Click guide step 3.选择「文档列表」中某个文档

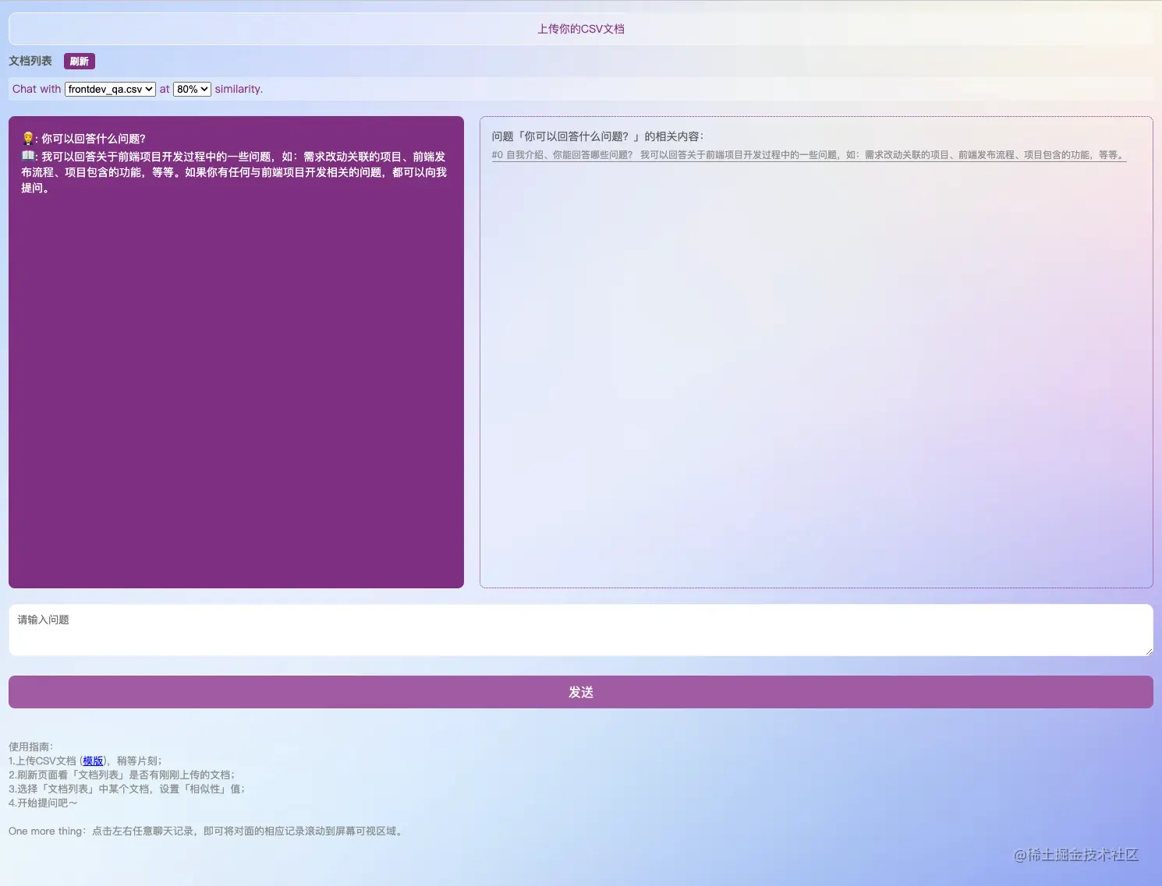(x=128, y=789)
